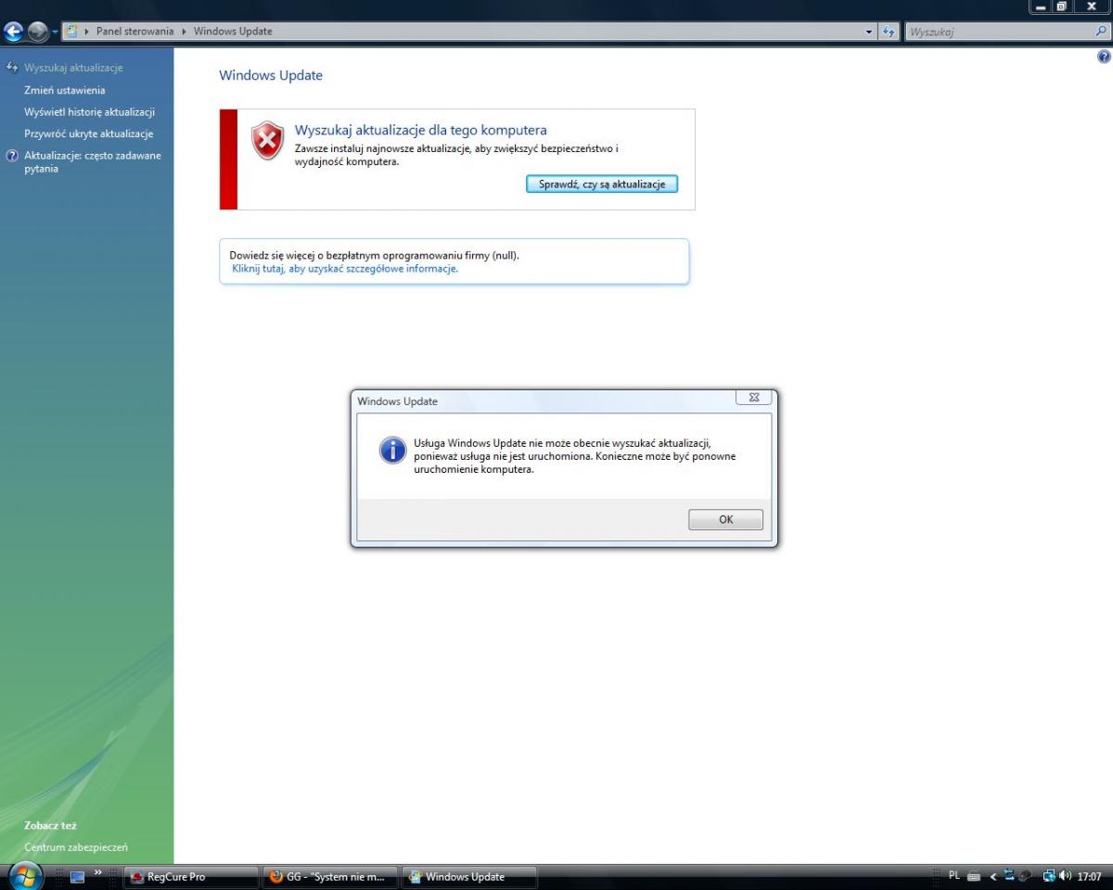Click network connection icon in system tray
The height and width of the screenshot is (890, 1113).
tap(1049, 876)
